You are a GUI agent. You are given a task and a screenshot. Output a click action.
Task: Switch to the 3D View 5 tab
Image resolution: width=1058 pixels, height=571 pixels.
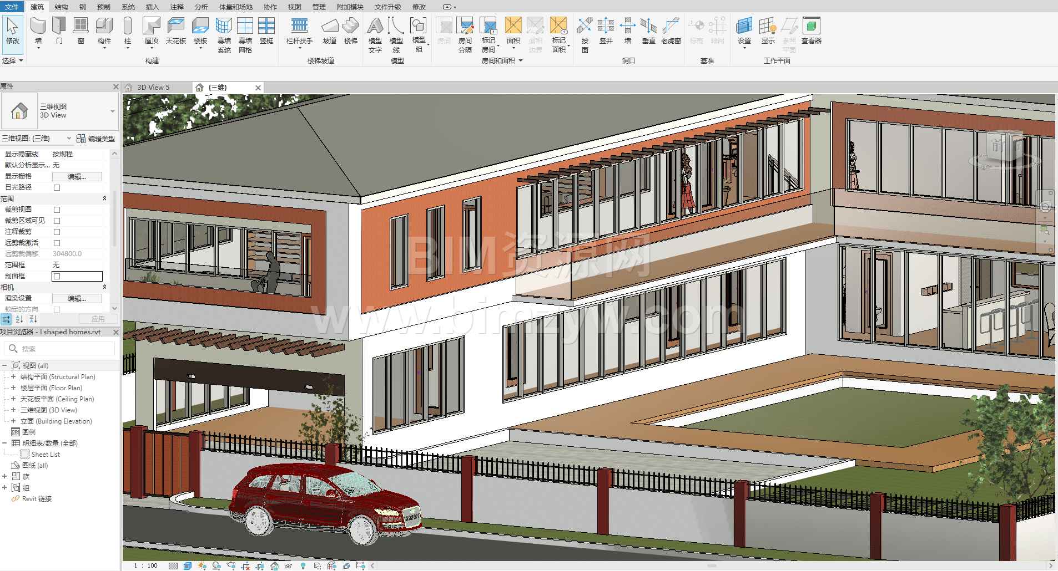point(153,88)
